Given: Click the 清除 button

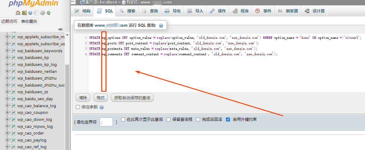Looking at the screenshot, I should (83, 98).
